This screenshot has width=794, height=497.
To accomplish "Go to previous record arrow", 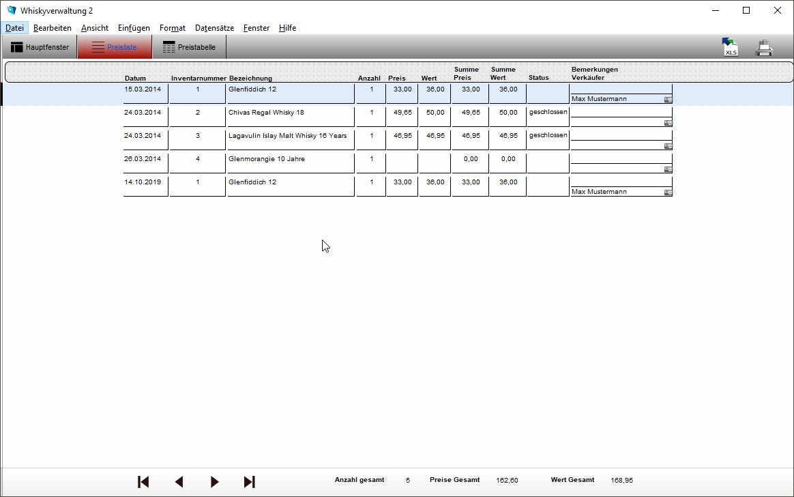I will pos(179,482).
